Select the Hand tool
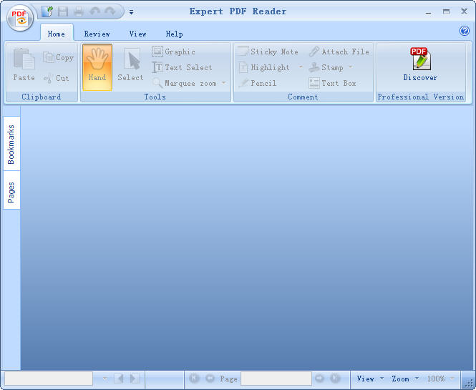The height and width of the screenshot is (390, 476). [97, 67]
